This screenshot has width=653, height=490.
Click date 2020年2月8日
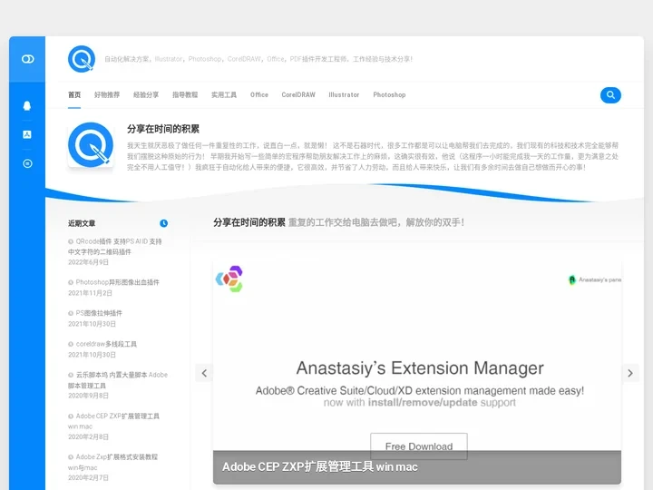(88, 436)
